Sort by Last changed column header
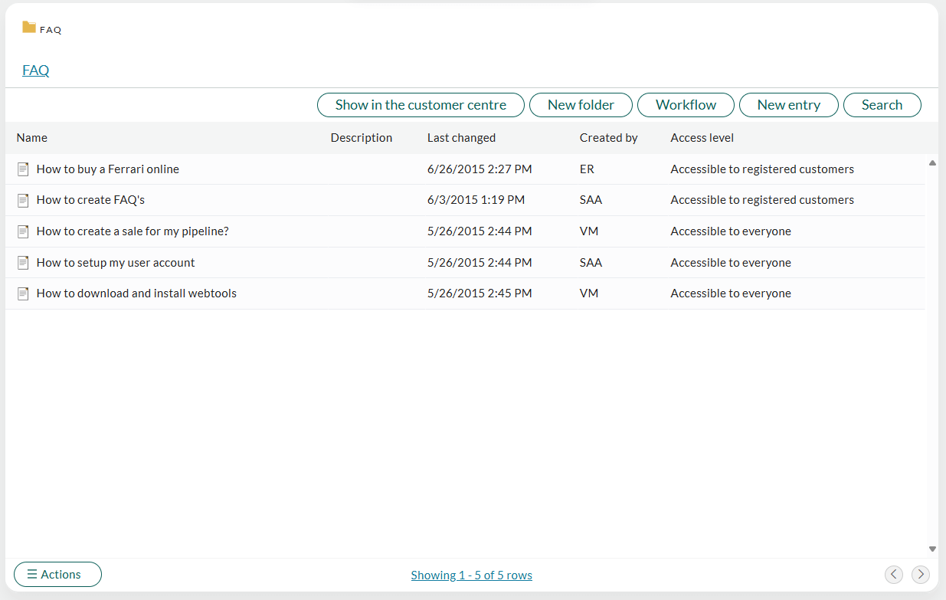Image resolution: width=946 pixels, height=600 pixels. pos(461,138)
